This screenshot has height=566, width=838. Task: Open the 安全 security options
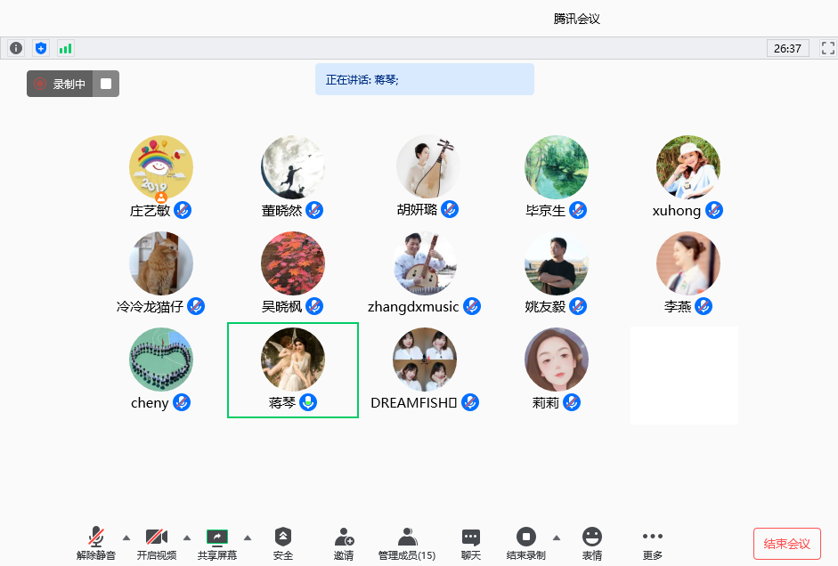click(283, 543)
